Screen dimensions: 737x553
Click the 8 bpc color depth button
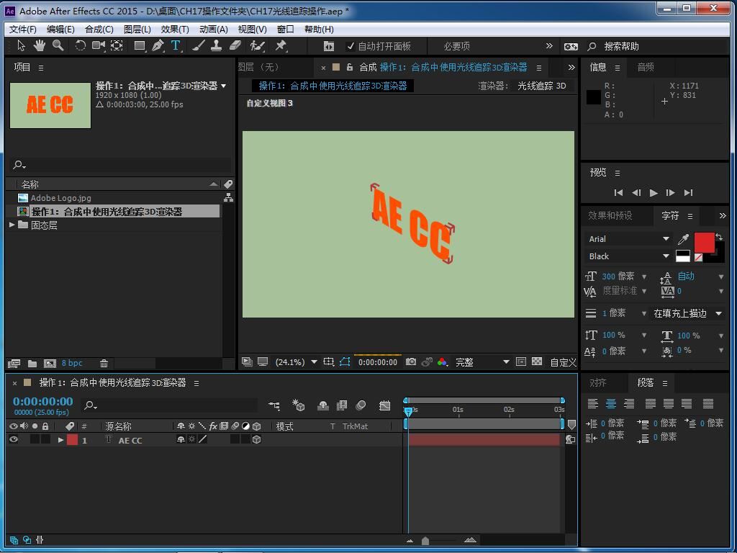tap(72, 363)
